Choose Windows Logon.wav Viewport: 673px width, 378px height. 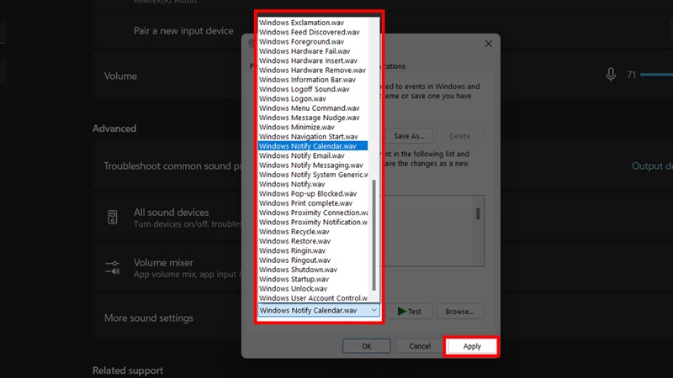(x=313, y=98)
